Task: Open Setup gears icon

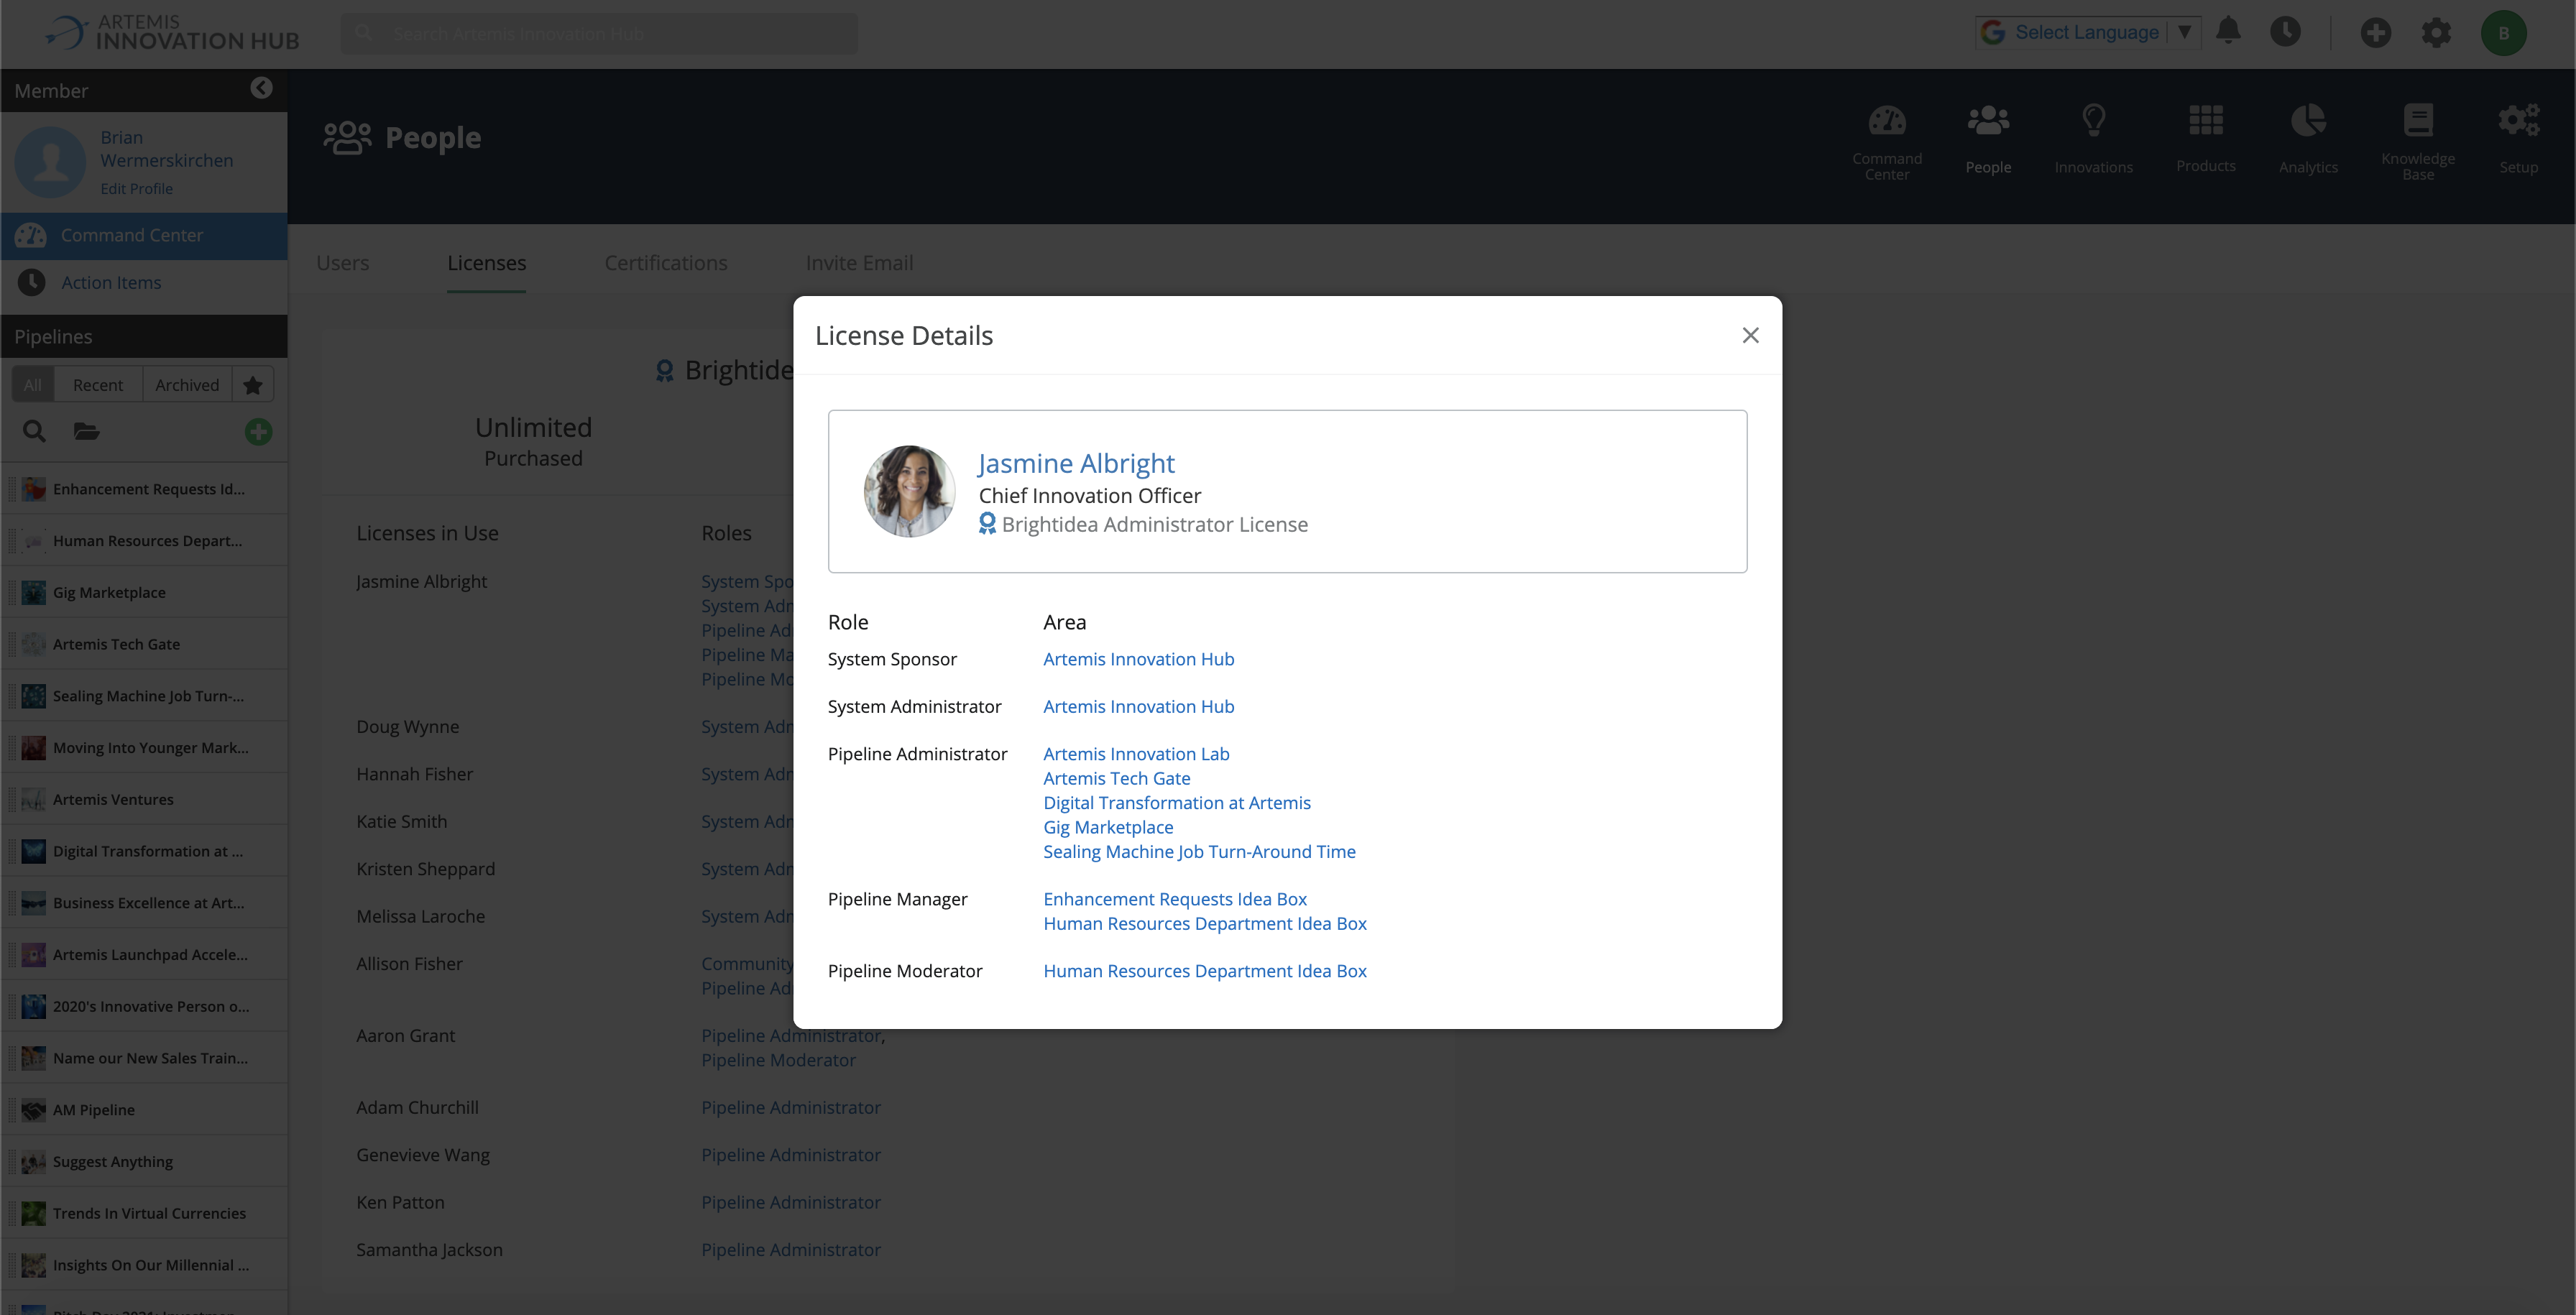Action: click(x=2518, y=140)
